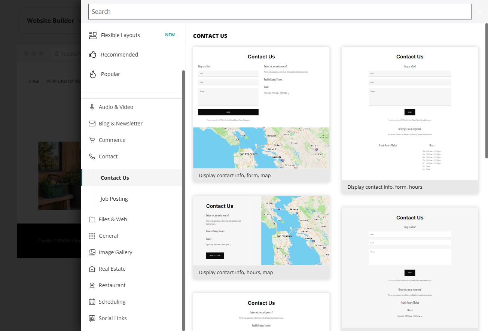The image size is (488, 331).
Task: Click the Blog & Newsletter envelope icon
Action: tap(92, 124)
